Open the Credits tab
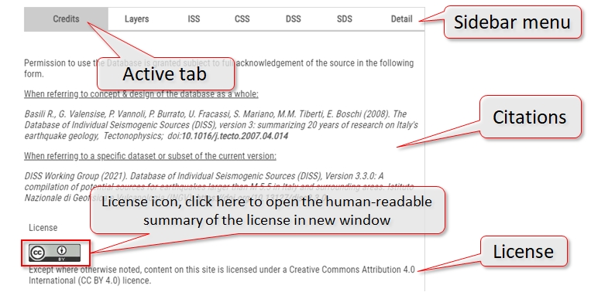This screenshot has width=615, height=292. click(66, 19)
